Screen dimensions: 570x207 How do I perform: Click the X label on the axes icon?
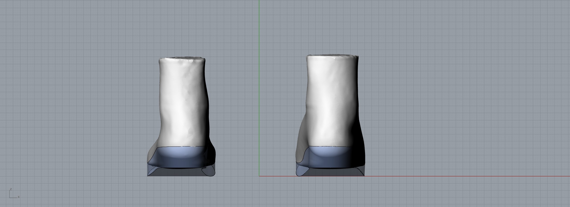[x=19, y=197]
